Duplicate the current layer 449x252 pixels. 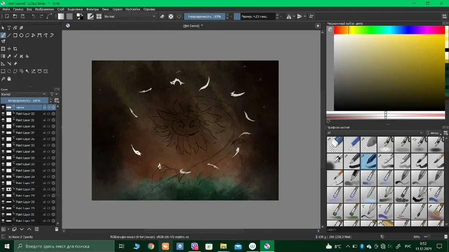(14, 229)
